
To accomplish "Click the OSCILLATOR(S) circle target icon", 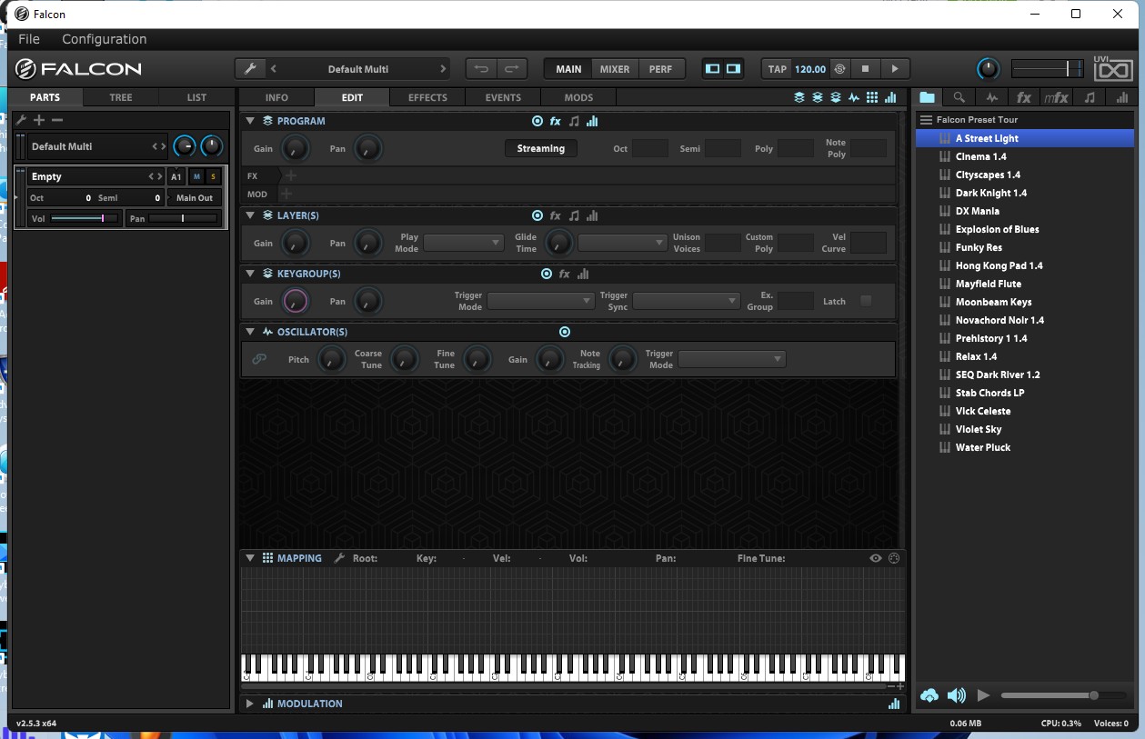I will tap(565, 332).
